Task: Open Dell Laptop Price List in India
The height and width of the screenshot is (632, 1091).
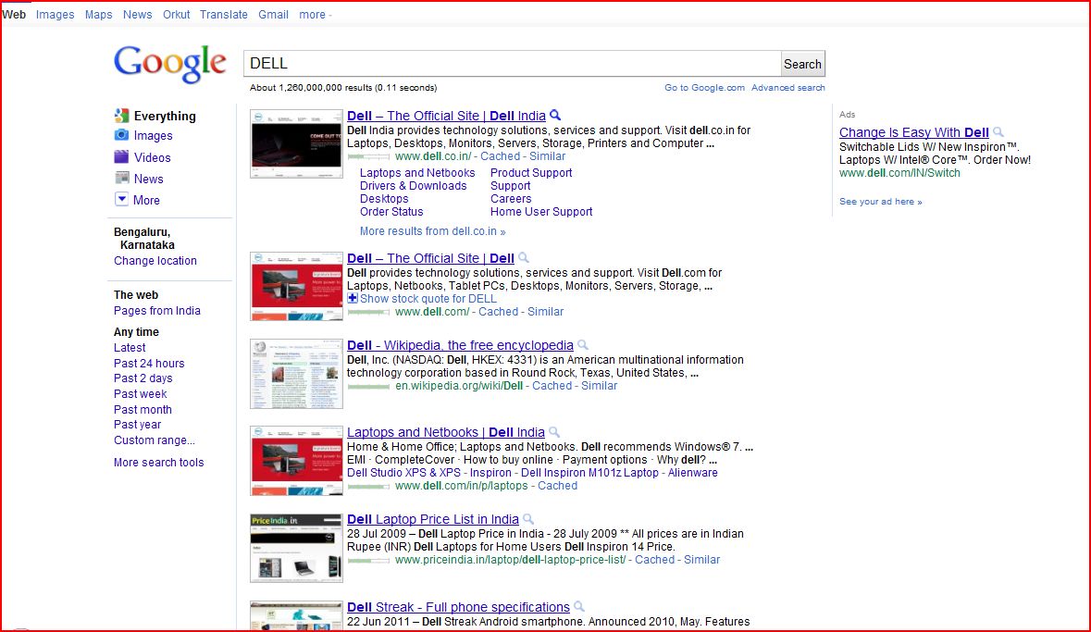Action: (x=433, y=519)
